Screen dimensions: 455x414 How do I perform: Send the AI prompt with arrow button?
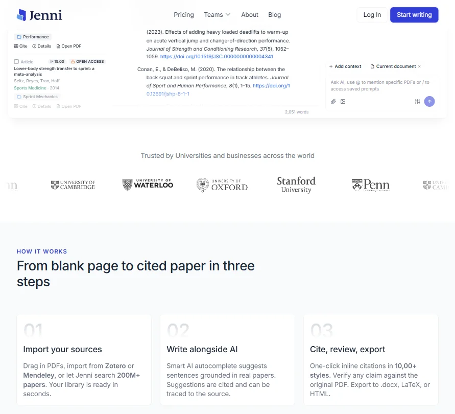pyautogui.click(x=429, y=101)
